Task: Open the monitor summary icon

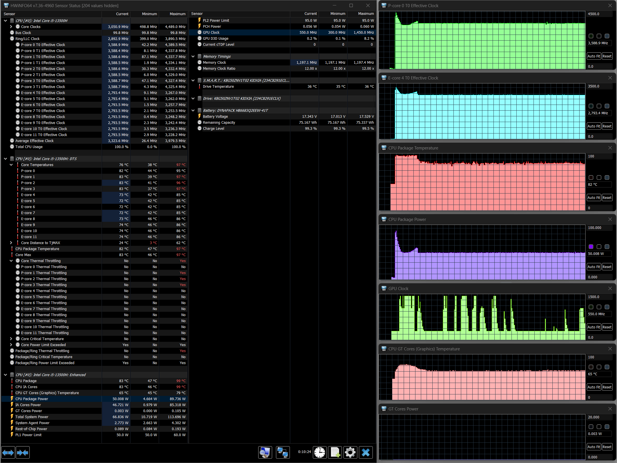Action: [x=265, y=452]
